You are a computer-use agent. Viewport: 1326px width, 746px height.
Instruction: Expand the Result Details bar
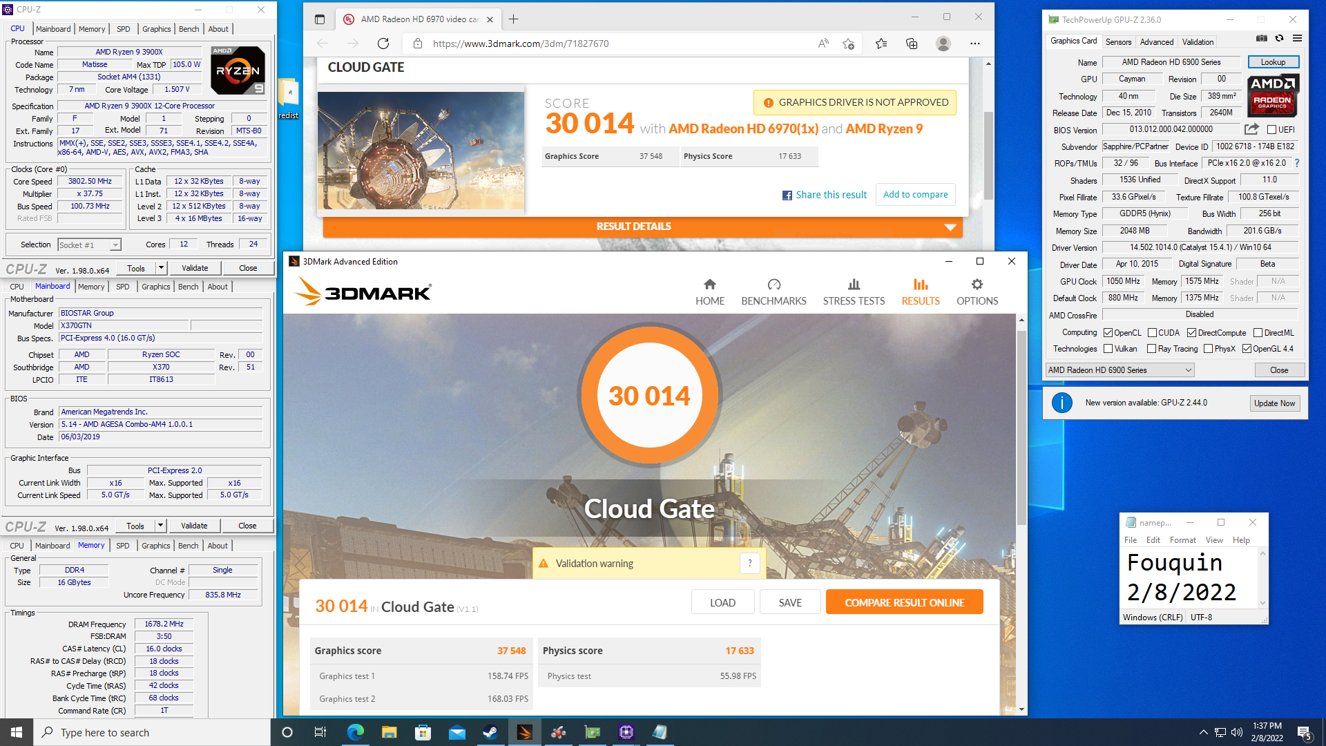point(642,227)
